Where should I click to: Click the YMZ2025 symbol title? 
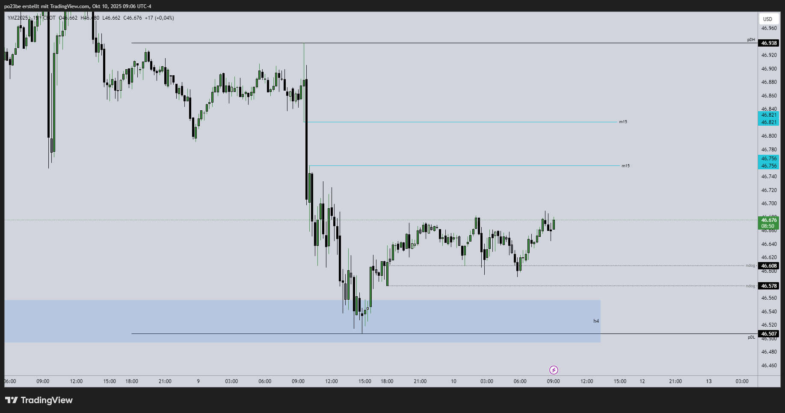point(18,18)
